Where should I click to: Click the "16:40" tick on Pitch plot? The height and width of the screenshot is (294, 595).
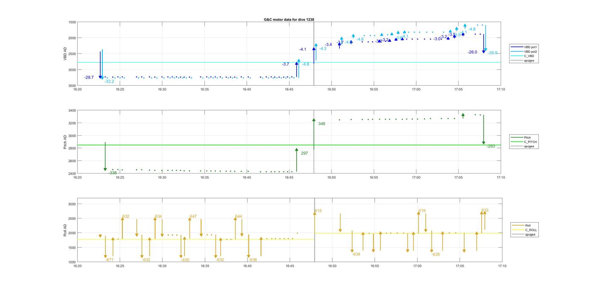pyautogui.click(x=246, y=177)
